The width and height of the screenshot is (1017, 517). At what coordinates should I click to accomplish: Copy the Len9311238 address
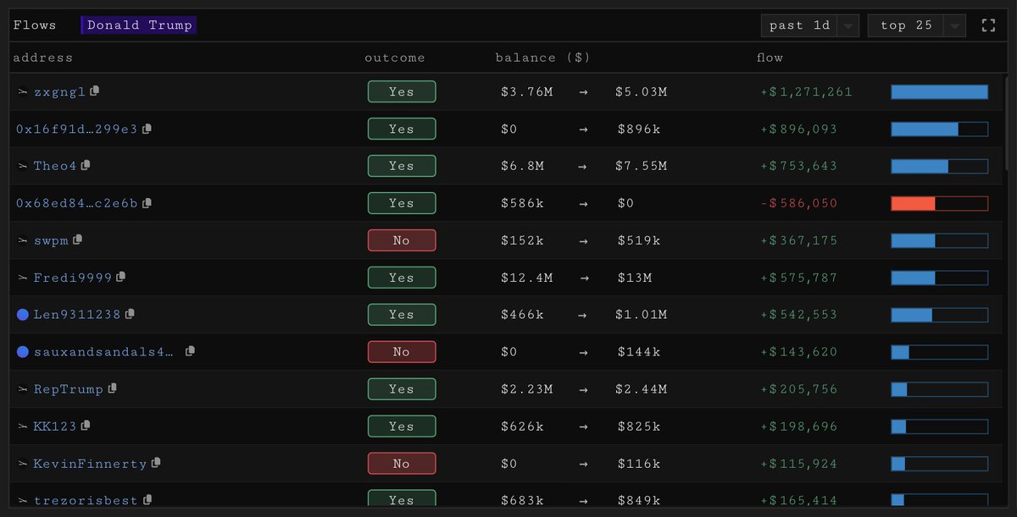(130, 314)
